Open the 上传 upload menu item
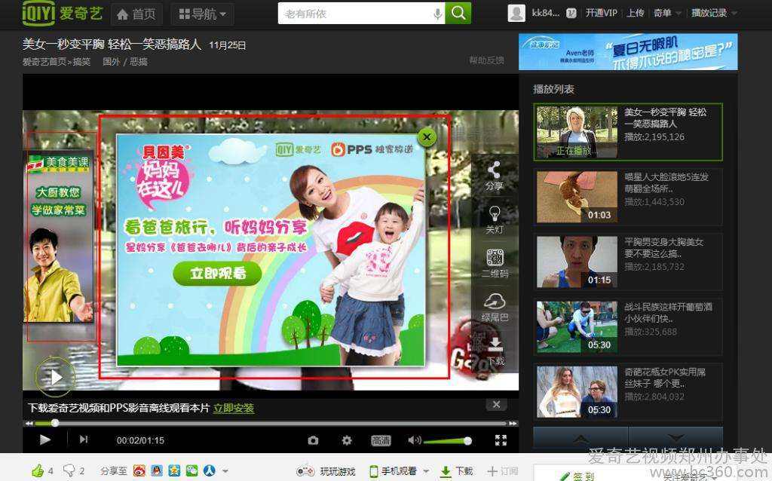 coord(635,14)
